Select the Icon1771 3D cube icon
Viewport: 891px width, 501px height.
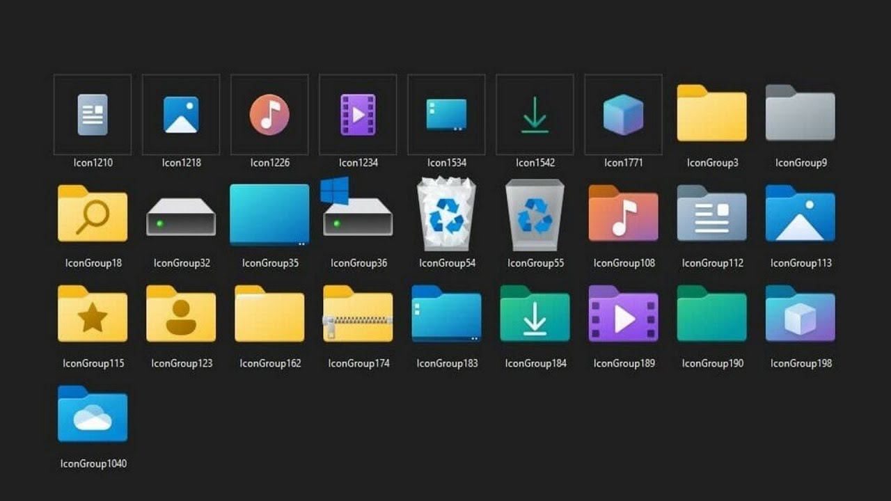click(x=623, y=115)
